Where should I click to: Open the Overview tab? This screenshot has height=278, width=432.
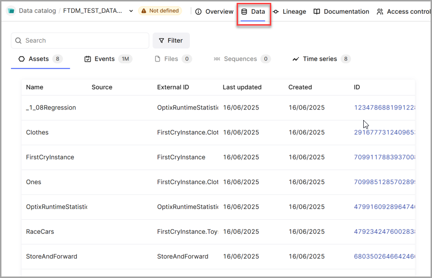(214, 11)
